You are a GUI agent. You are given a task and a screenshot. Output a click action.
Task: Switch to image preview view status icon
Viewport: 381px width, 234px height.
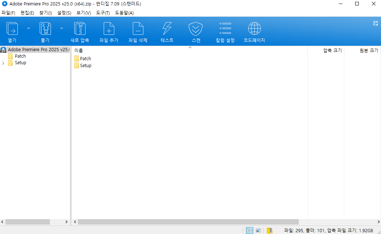click(258, 231)
